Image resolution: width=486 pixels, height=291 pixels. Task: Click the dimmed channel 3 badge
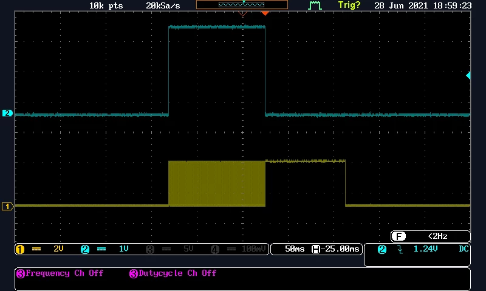click(x=150, y=249)
